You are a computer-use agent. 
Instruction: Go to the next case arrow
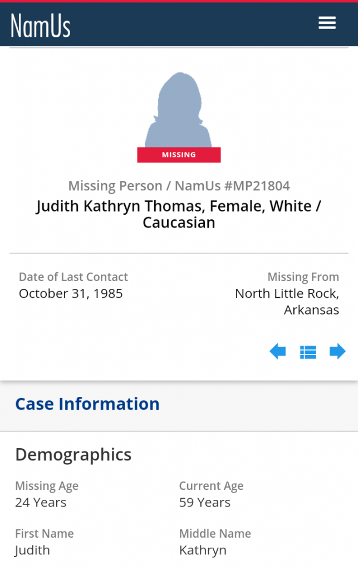click(x=337, y=351)
